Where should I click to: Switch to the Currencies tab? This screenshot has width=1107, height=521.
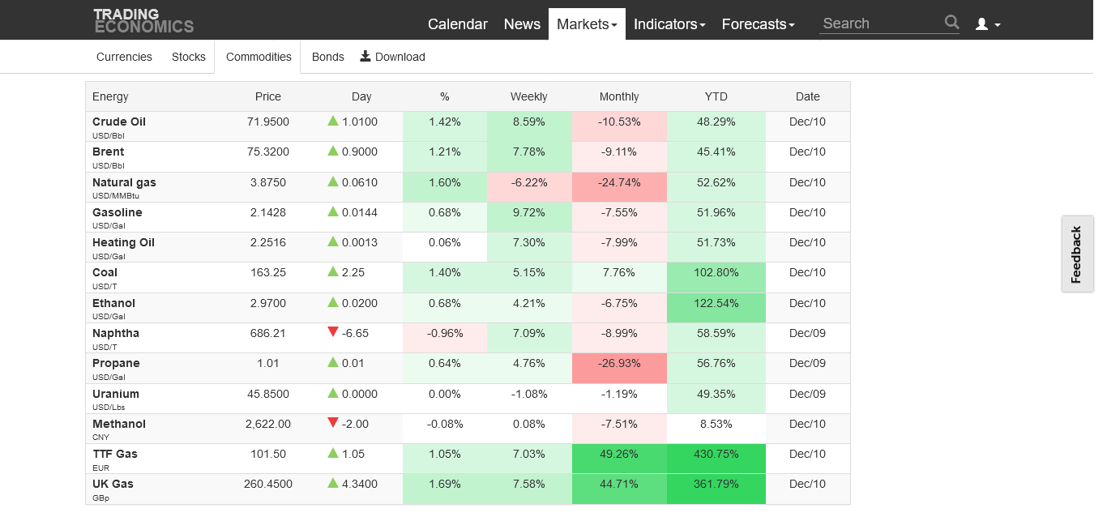point(124,57)
